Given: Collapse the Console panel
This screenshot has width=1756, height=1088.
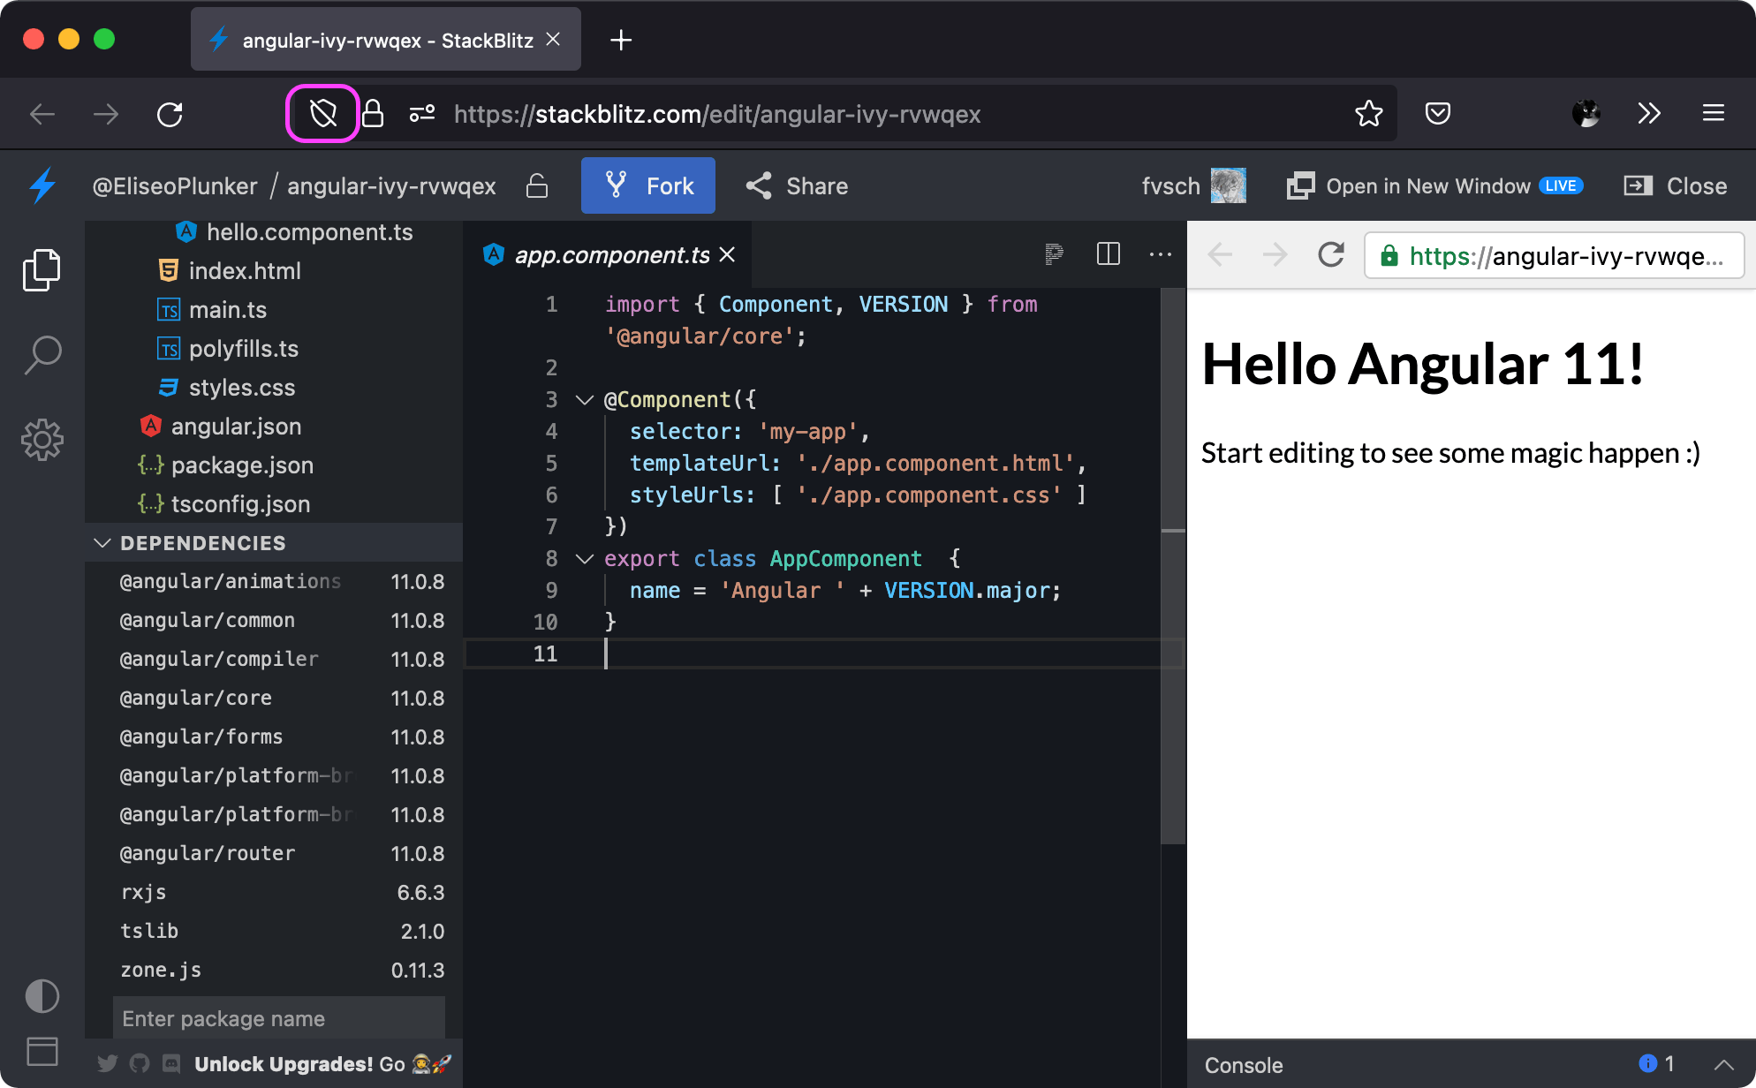Looking at the screenshot, I should (x=1723, y=1064).
